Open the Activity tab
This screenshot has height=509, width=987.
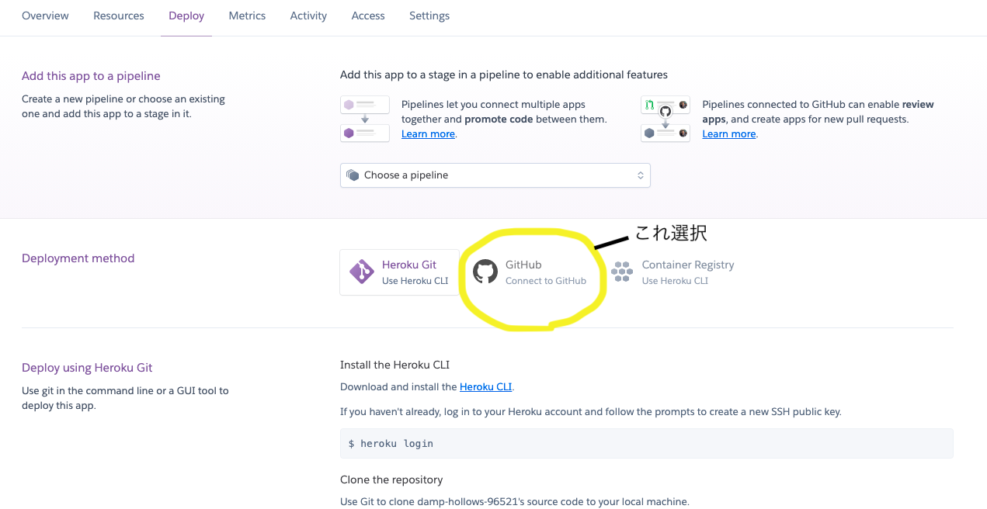(x=308, y=16)
